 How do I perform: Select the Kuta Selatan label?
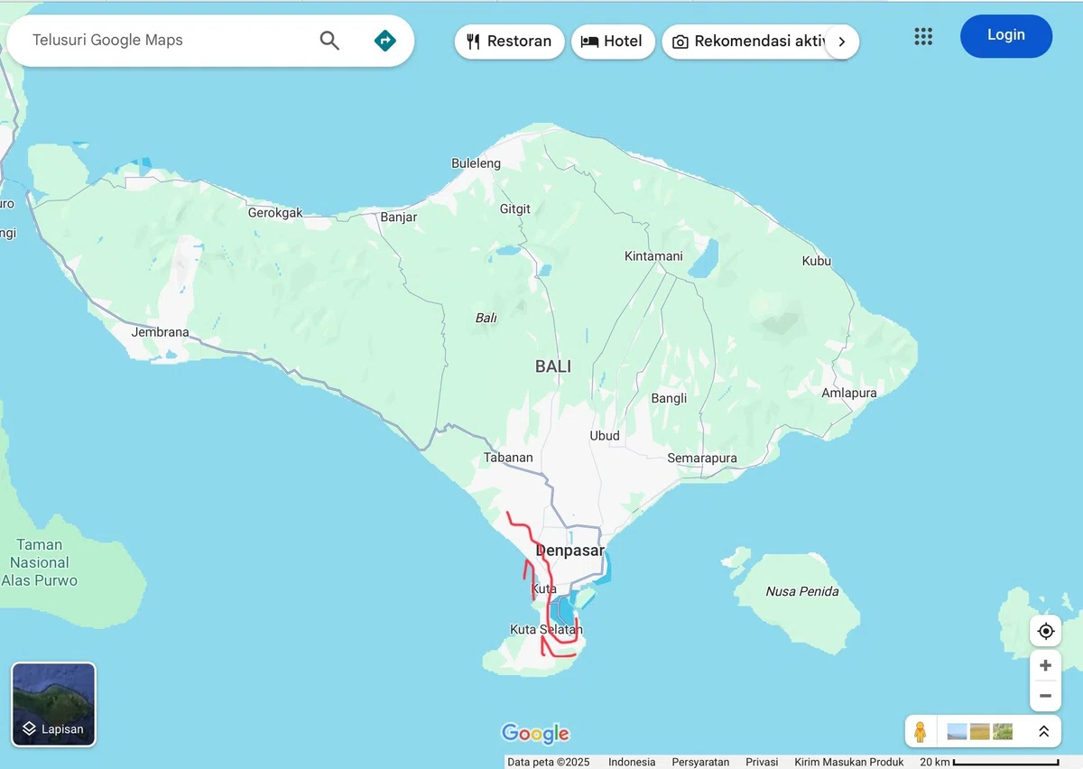pyautogui.click(x=546, y=629)
